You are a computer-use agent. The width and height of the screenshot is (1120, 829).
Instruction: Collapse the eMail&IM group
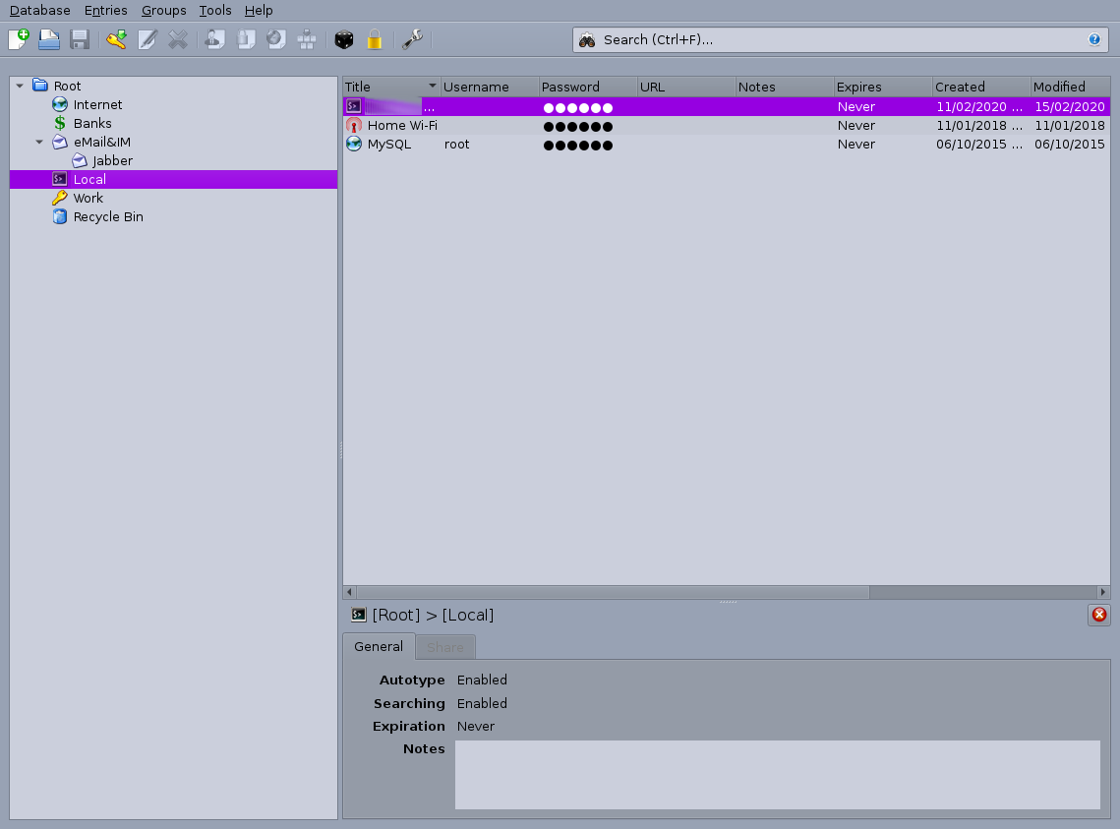[x=37, y=142]
